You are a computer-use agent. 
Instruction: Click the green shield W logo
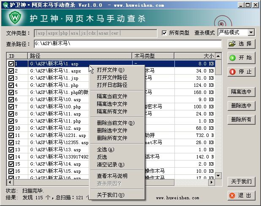[x=15, y=17]
